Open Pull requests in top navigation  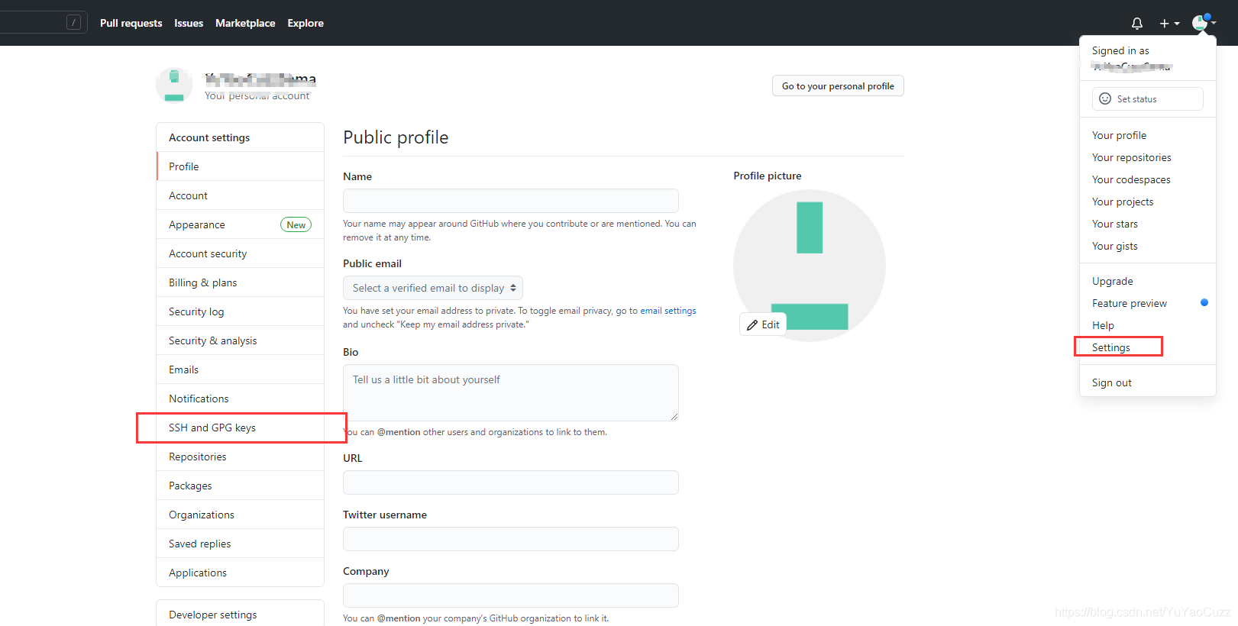point(131,23)
